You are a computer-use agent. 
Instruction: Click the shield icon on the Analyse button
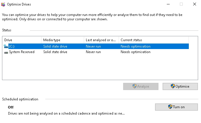tap(135, 86)
